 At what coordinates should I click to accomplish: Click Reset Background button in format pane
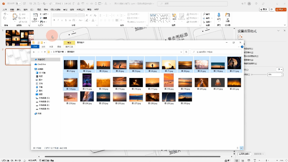[259, 154]
